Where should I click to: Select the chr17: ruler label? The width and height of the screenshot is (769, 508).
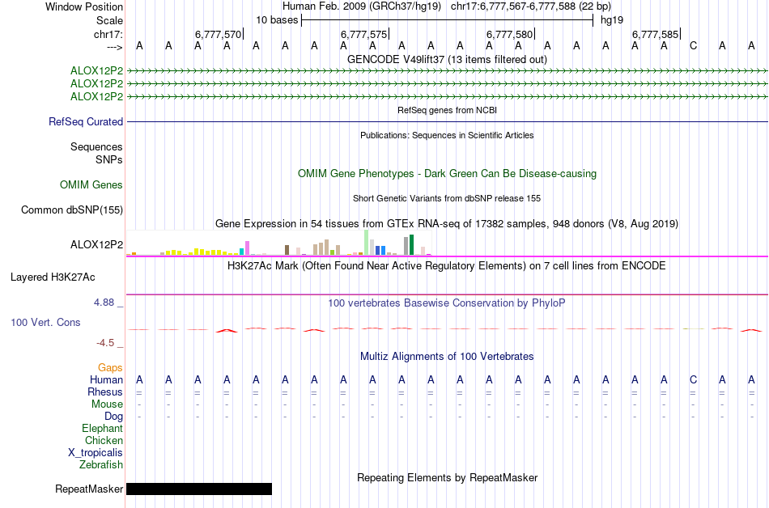(108, 34)
